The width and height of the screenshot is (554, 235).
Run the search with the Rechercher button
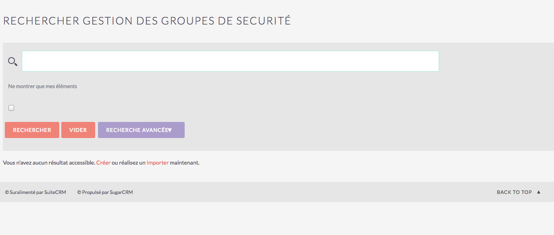pos(32,130)
